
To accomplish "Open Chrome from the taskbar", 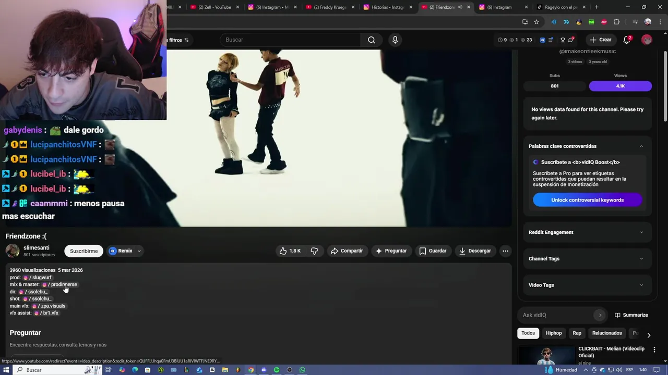I will point(250,370).
